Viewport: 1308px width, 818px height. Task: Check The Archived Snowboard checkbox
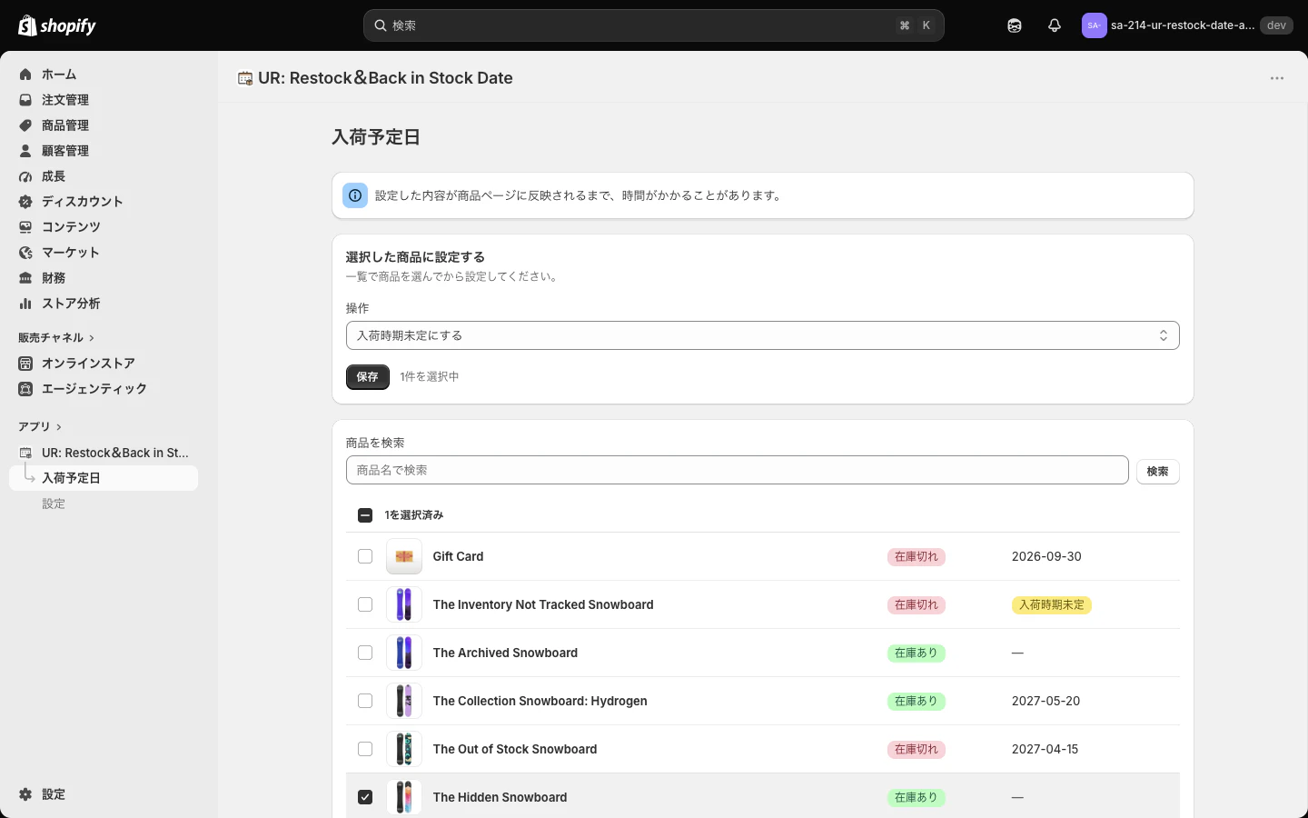(x=365, y=653)
